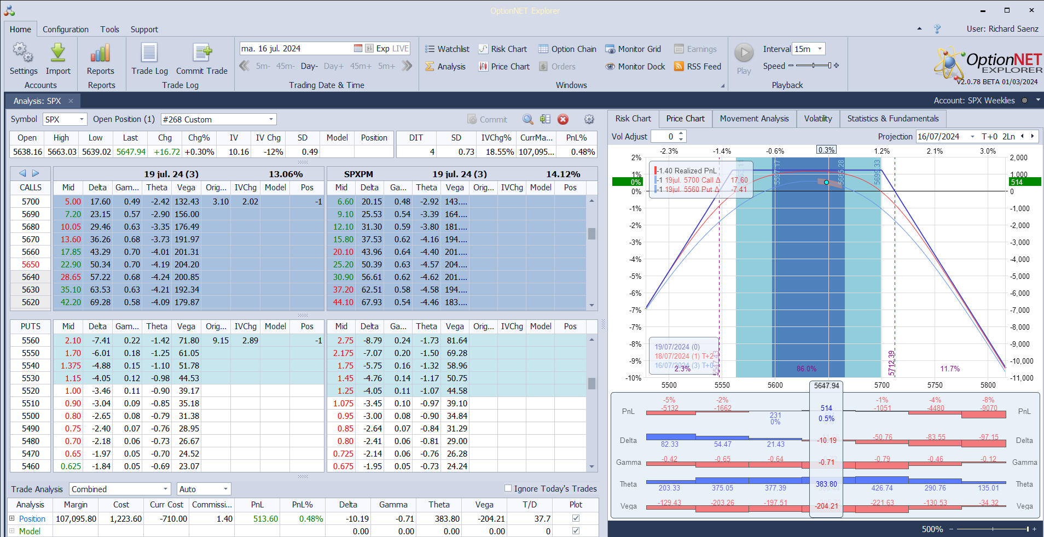Click the green grid icon beside the magnifier
1044x537 pixels.
coord(545,119)
